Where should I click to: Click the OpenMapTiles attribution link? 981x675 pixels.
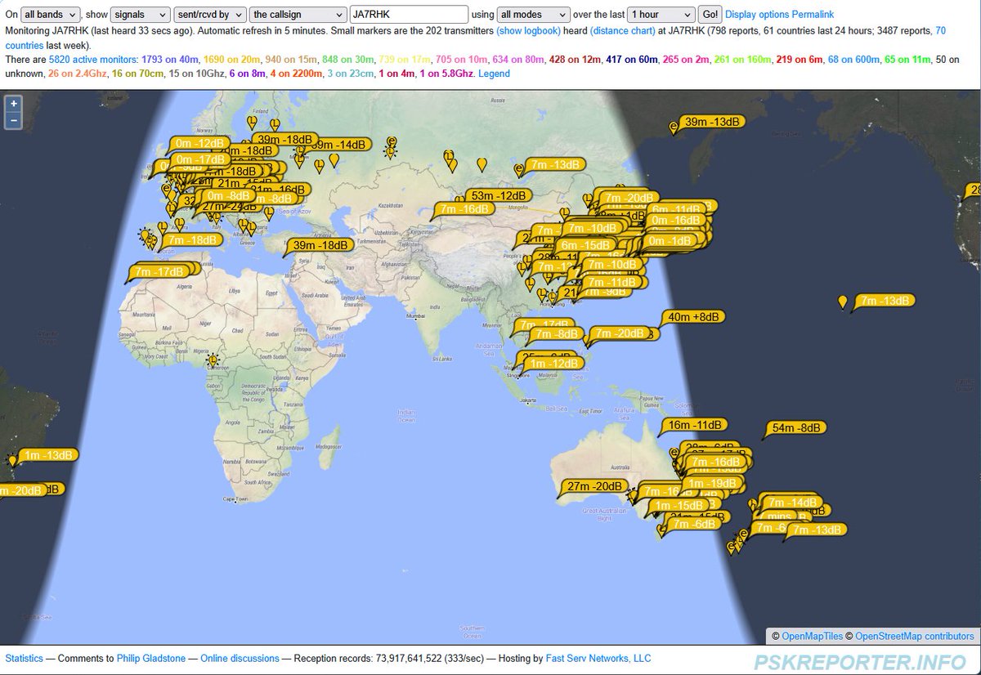[x=812, y=636]
